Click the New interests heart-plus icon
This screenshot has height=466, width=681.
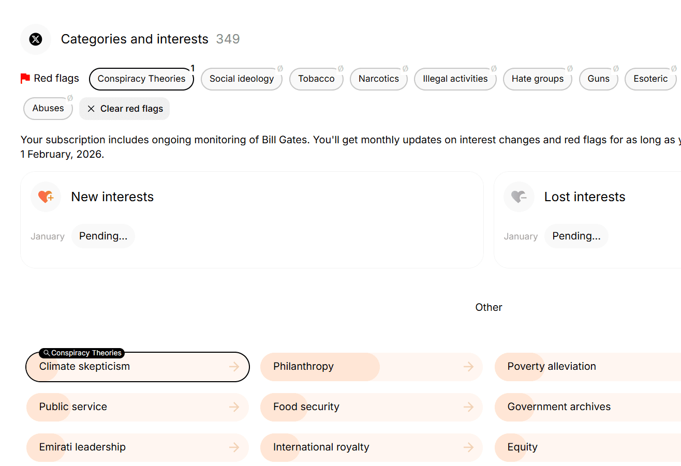[x=46, y=197]
